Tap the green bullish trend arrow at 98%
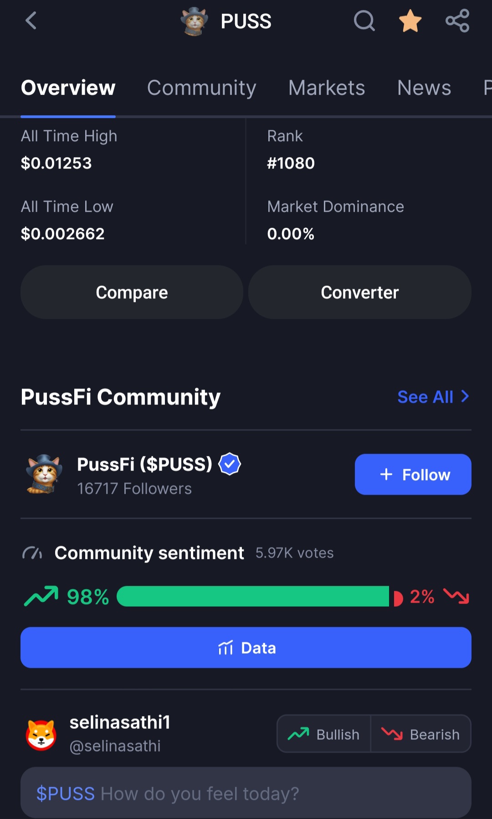 click(x=41, y=596)
